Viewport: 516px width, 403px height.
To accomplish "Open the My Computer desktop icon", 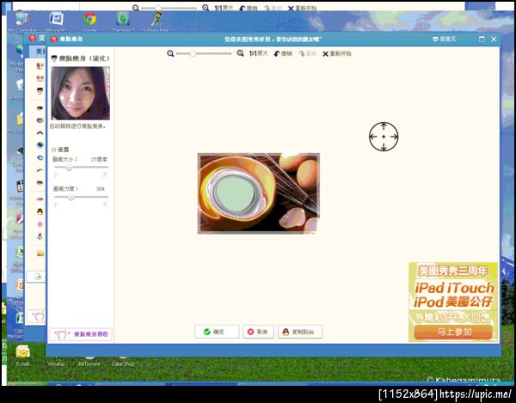I will pos(22,19).
